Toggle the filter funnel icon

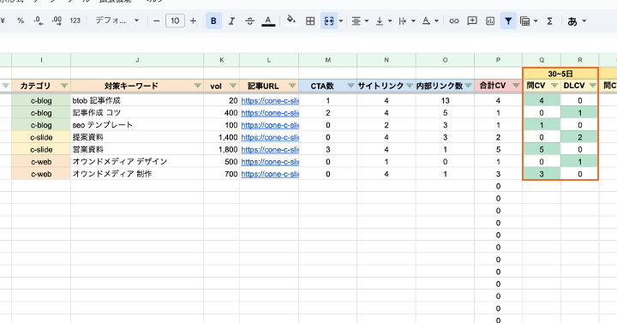click(x=508, y=21)
